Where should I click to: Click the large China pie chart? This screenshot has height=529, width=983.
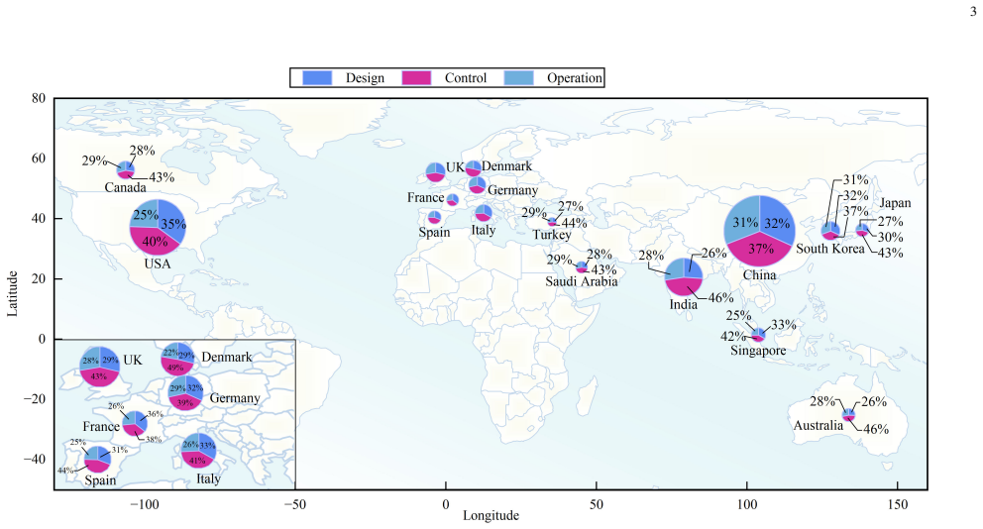pos(760,231)
